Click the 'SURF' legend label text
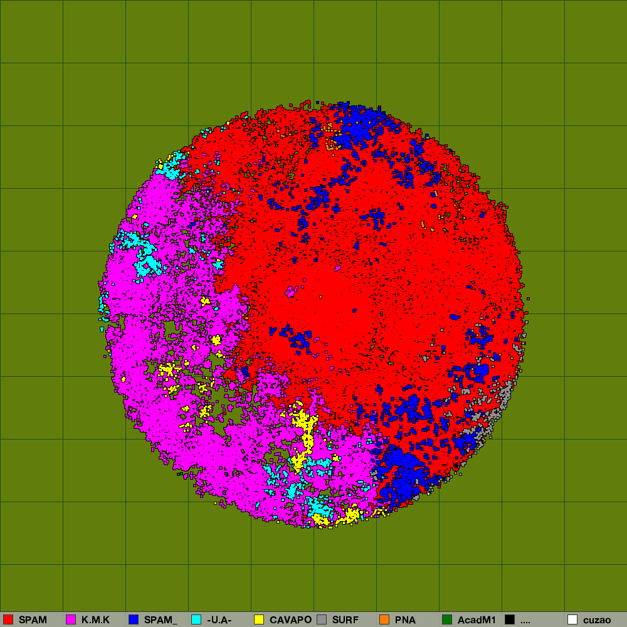The height and width of the screenshot is (627, 627). coord(345,620)
